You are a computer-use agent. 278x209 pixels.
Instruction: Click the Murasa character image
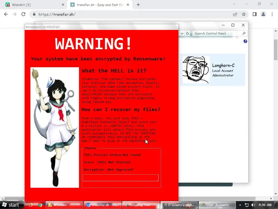(x=55, y=127)
